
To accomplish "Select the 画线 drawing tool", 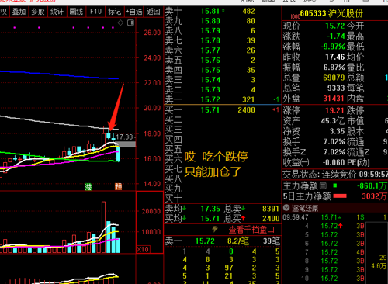I will [x=76, y=12].
